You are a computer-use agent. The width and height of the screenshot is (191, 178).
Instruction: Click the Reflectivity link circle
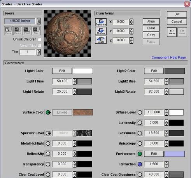(48, 154)
